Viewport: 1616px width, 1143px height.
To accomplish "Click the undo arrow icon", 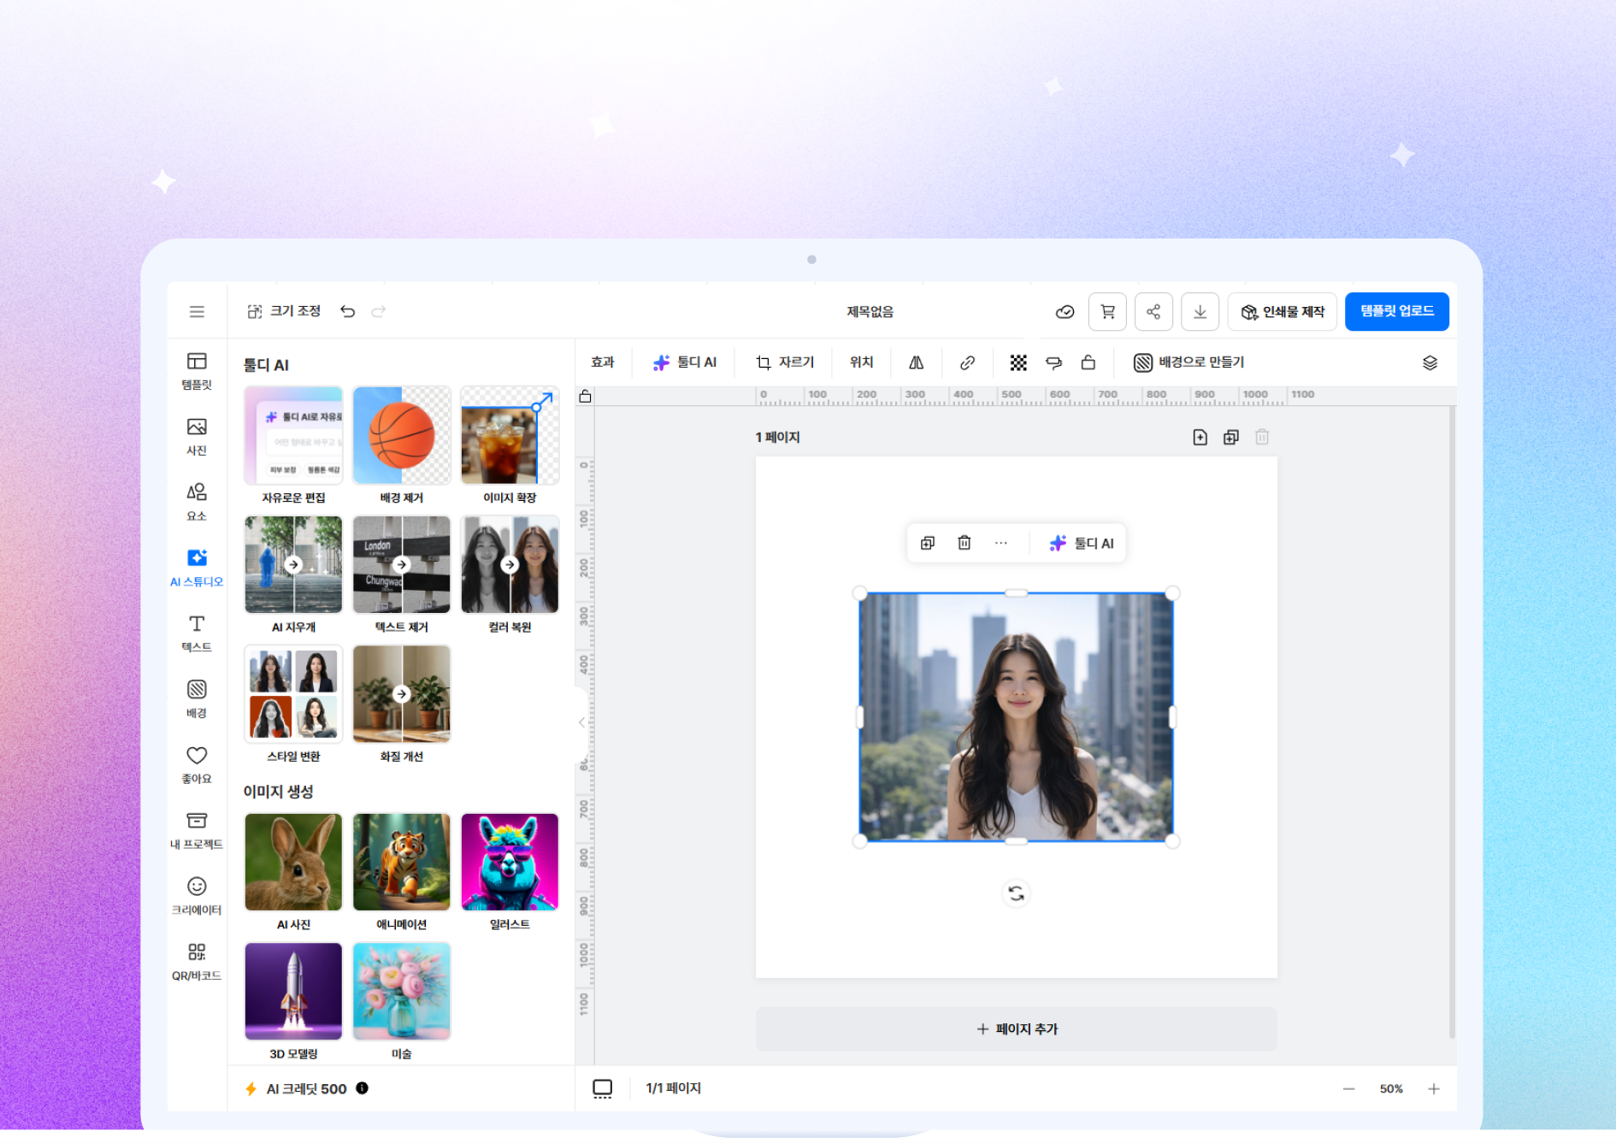I will pos(347,311).
